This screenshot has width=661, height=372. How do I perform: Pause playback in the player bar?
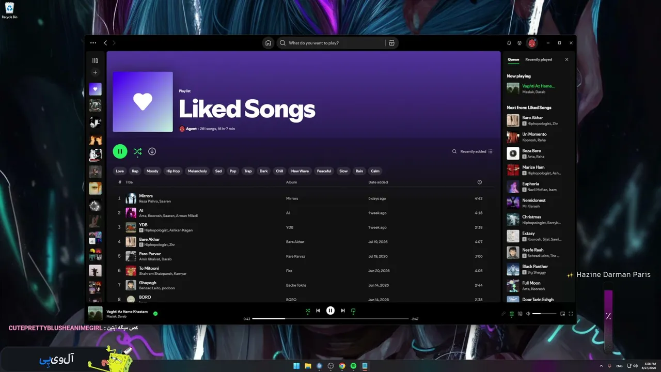click(330, 311)
